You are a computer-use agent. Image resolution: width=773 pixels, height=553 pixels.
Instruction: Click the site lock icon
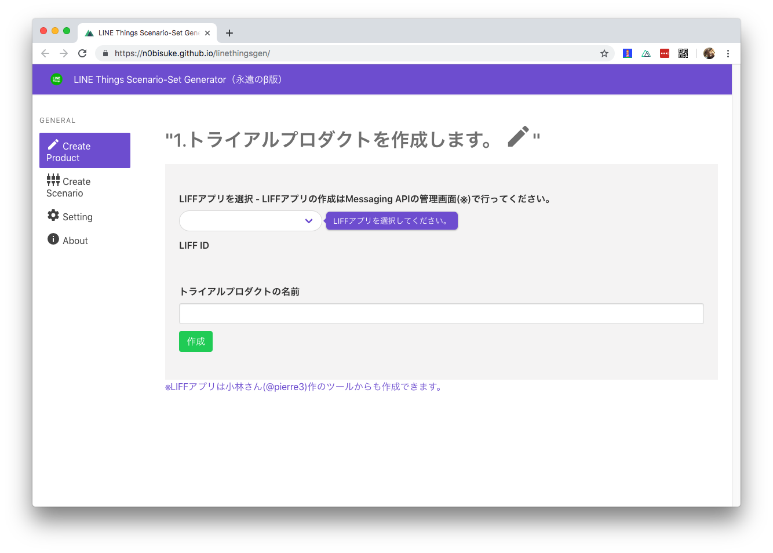(x=105, y=53)
